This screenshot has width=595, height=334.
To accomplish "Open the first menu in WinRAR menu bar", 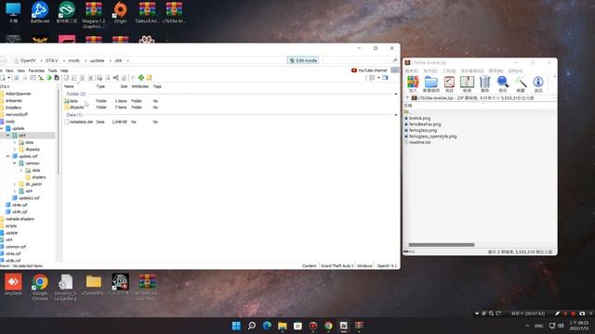I will (411, 71).
